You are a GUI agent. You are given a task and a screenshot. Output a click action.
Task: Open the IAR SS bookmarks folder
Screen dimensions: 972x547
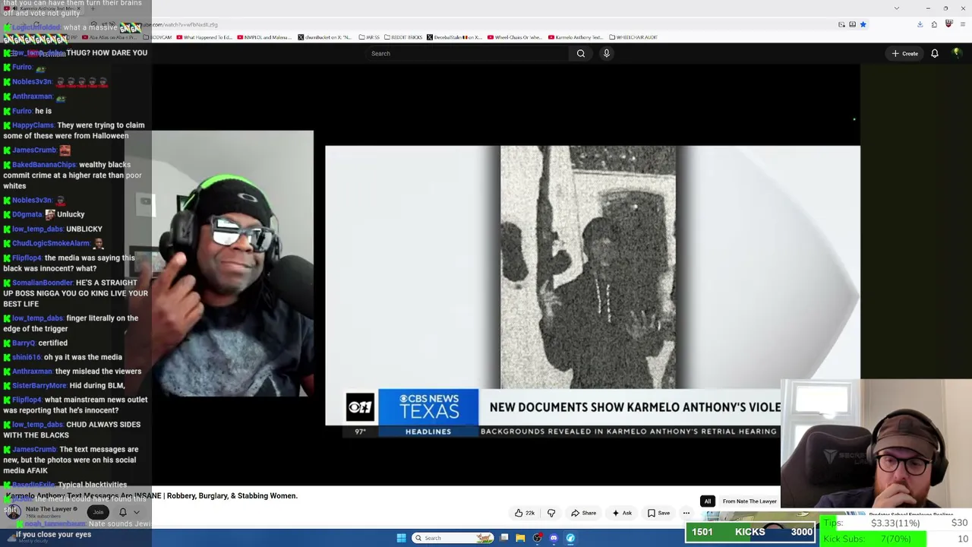(368, 37)
